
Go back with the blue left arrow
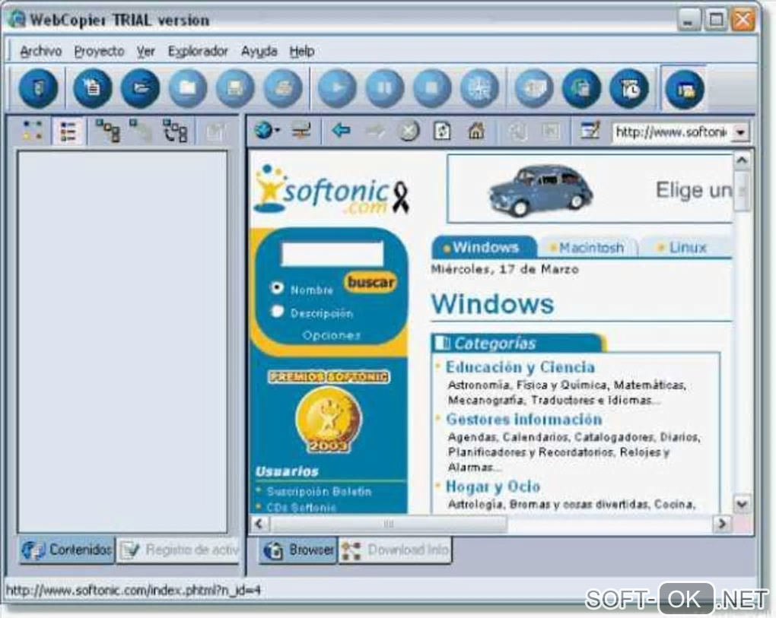[342, 131]
